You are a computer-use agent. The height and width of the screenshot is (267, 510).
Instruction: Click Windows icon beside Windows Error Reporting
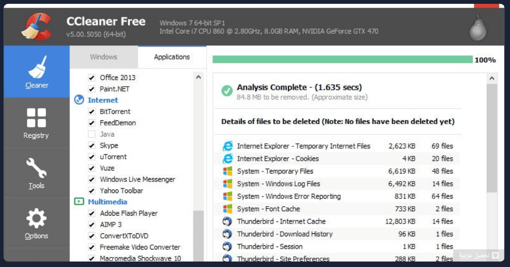[x=228, y=196]
